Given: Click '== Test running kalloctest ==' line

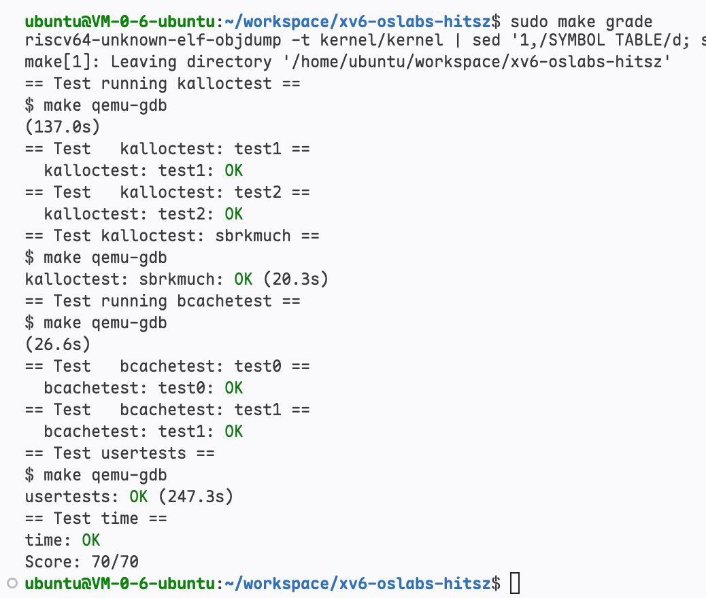Looking at the screenshot, I should point(163,84).
